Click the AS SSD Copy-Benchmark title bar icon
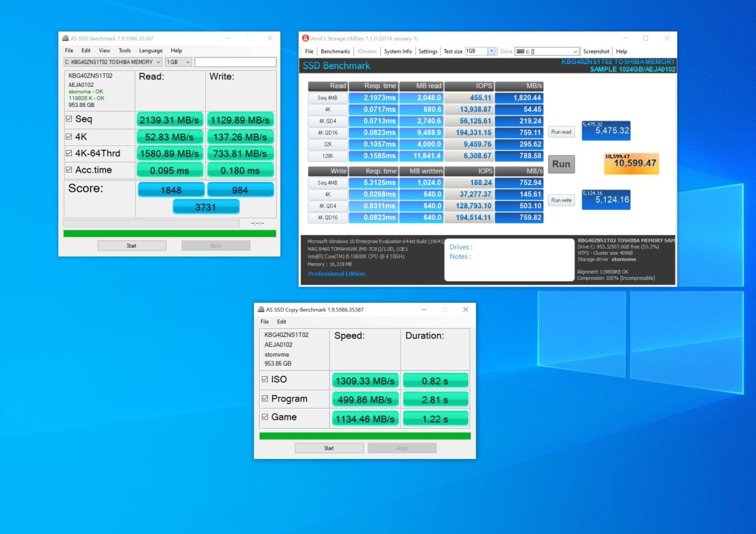The width and height of the screenshot is (756, 534). coord(261,309)
